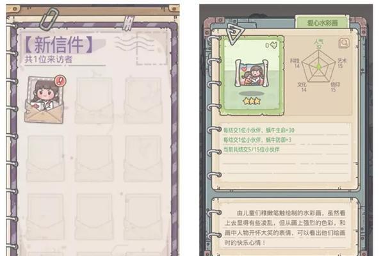Tap the paperclip icon on letter board
381x256 pixels.
click(49, 19)
